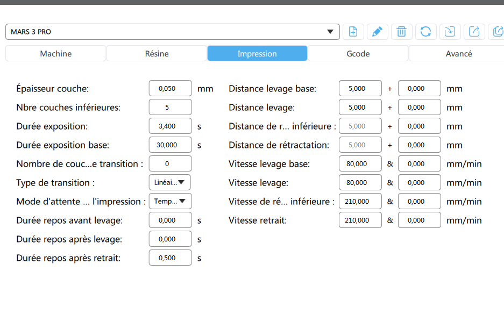Click the Durée repos après retrait field
The height and width of the screenshot is (321, 504).
[170, 258]
